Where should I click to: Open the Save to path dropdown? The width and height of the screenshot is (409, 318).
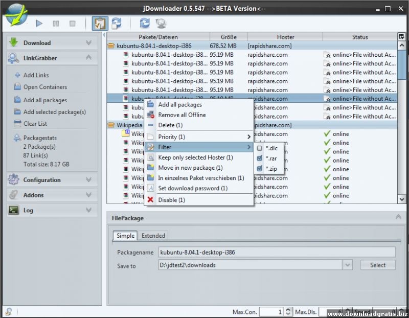[348, 265]
